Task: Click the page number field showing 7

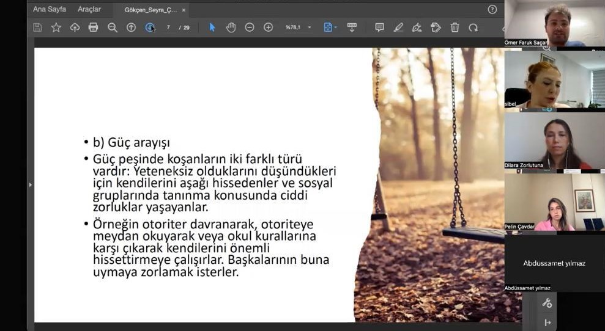Action: [x=168, y=27]
